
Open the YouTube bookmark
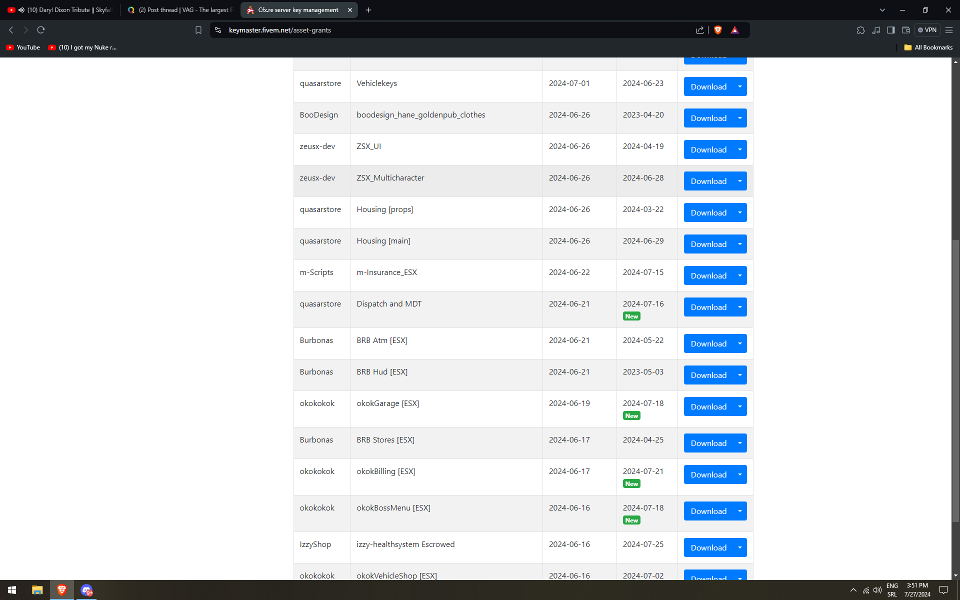[23, 47]
